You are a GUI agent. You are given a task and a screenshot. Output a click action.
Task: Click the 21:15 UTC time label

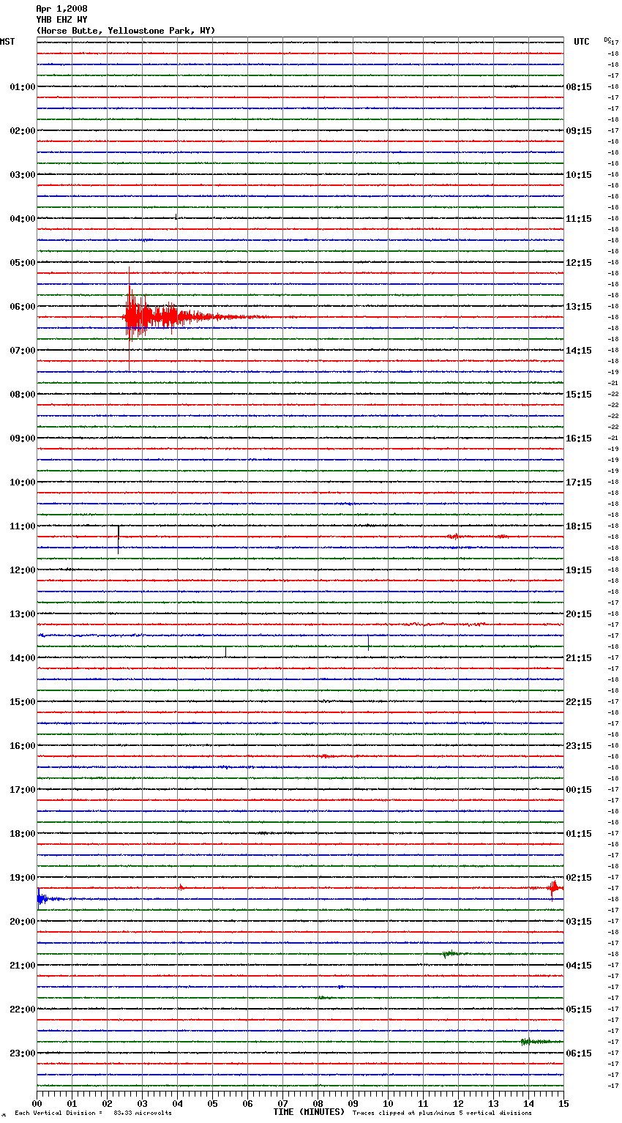tap(579, 658)
